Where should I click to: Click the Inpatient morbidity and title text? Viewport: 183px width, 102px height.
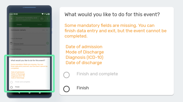26,18
